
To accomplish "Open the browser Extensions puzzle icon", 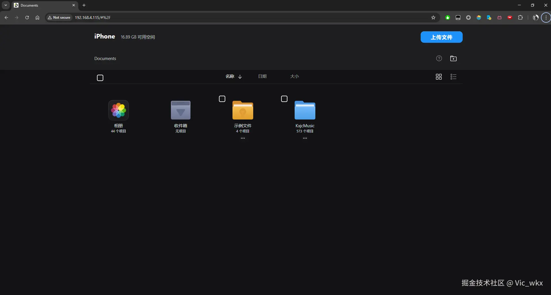I will 520,18.
